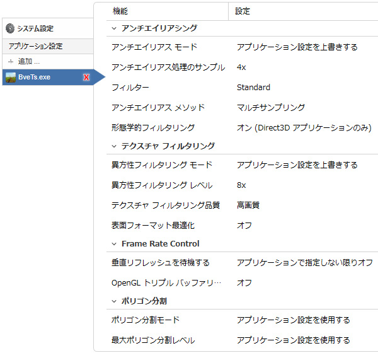The image size is (378, 353).
Task: Click the 表面フォーマット最適化 label
Action: coord(153,226)
